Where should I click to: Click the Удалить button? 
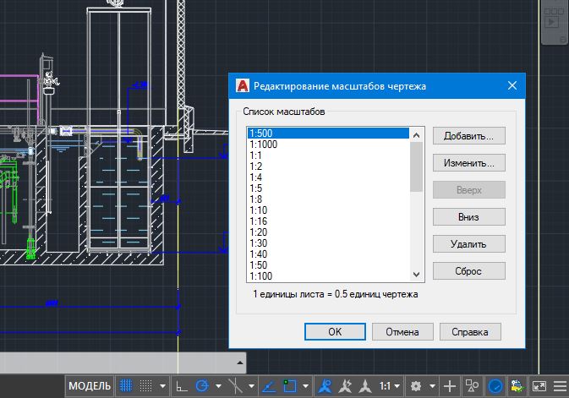[469, 244]
